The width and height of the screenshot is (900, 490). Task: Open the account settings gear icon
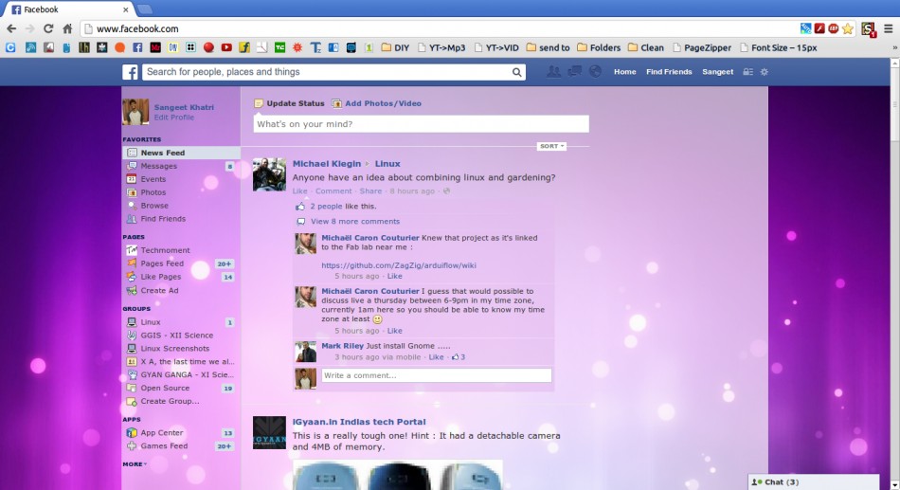(x=764, y=72)
